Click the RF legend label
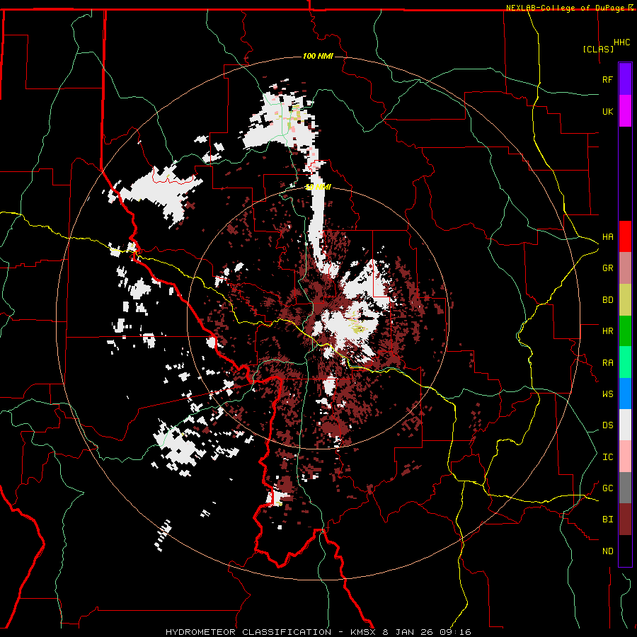 tap(607, 80)
